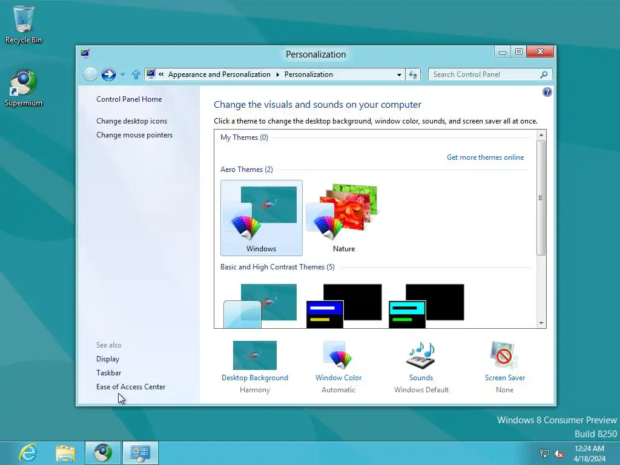Show hidden breadcrumb levels chevron
Screen dimensions: 620x465
pos(161,74)
